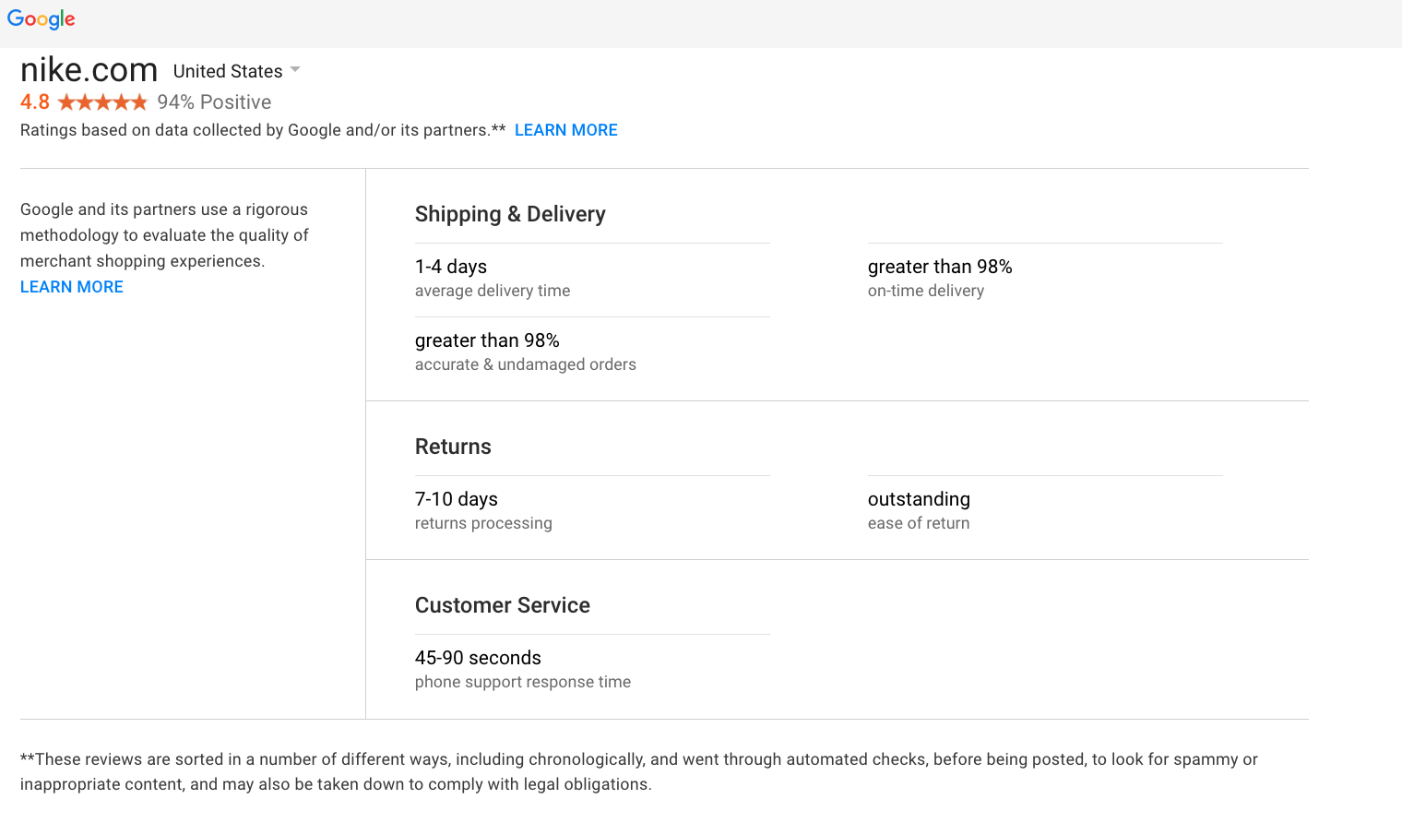Select the 94% Positive text
The width and height of the screenshot is (1402, 823).
[x=214, y=102]
